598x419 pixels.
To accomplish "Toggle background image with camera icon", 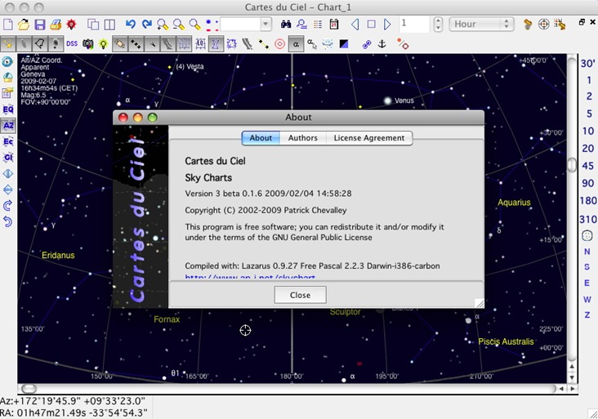I will [87, 44].
